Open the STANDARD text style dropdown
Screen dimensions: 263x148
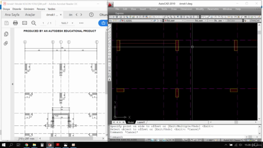(254, 21)
